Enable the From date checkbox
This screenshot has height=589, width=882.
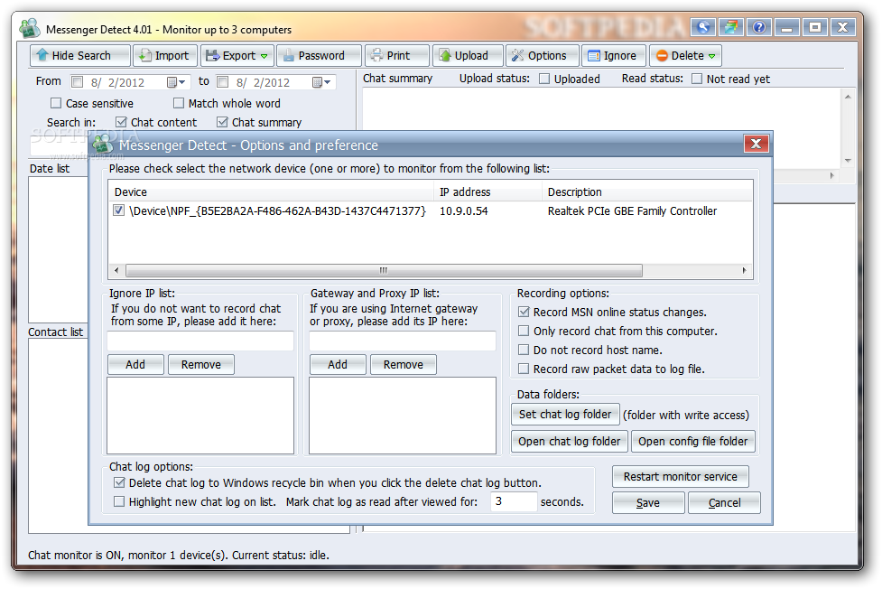[x=77, y=82]
